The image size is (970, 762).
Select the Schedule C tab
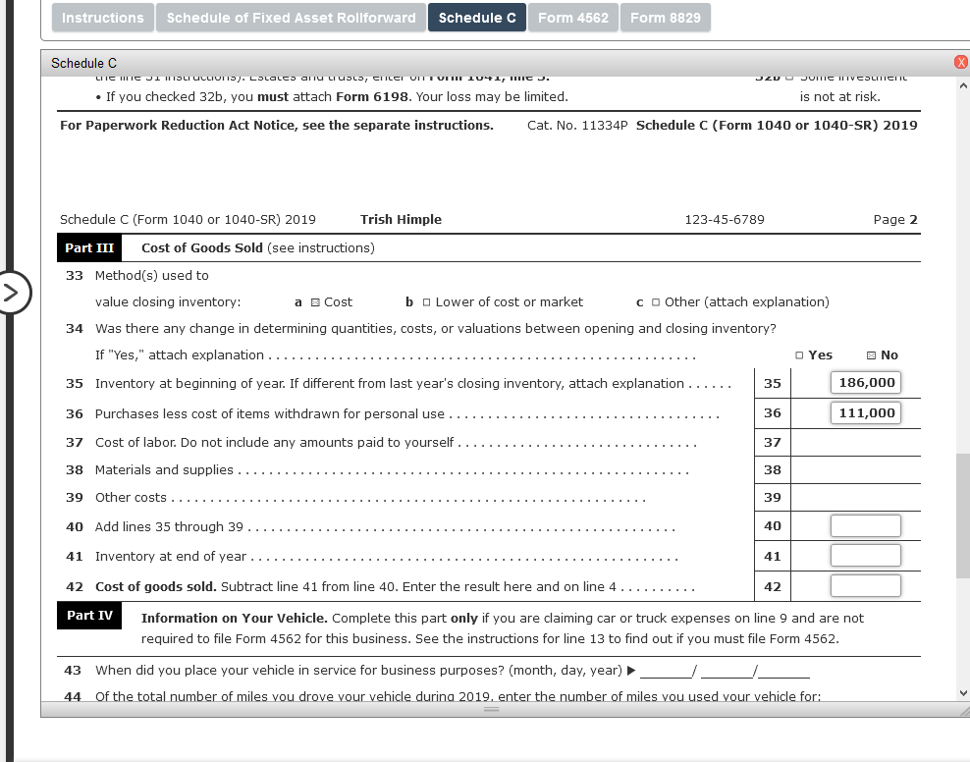[x=476, y=17]
